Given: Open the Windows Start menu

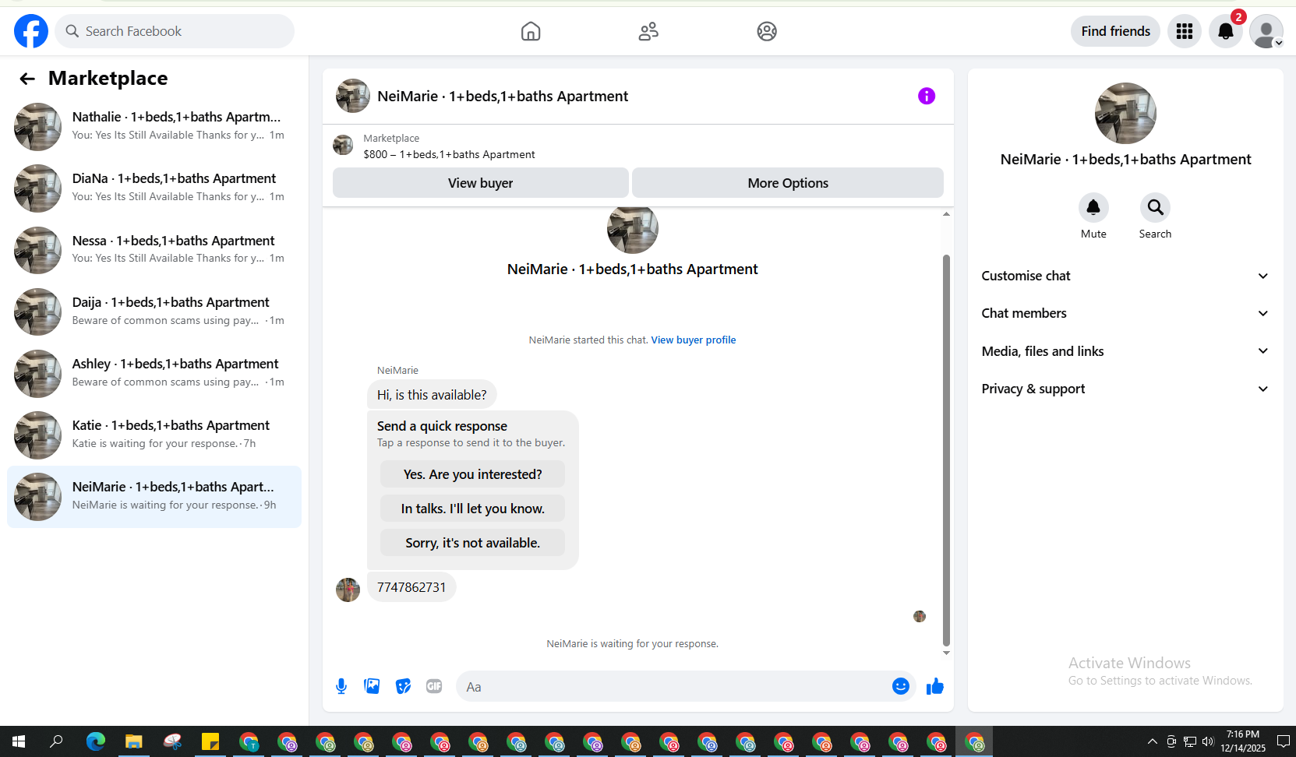Looking at the screenshot, I should [x=19, y=741].
